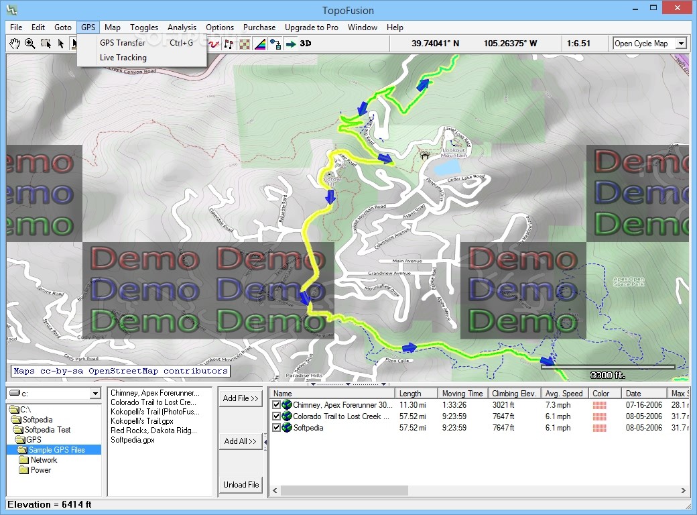The image size is (697, 515).
Task: Sort tracks by the Length column header
Action: click(x=416, y=394)
